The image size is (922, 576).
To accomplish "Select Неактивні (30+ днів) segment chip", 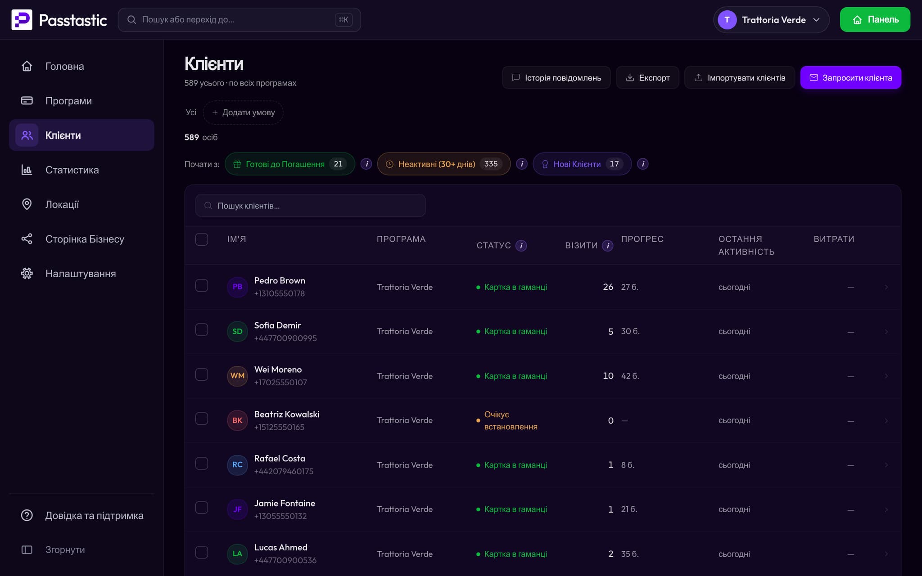I will click(x=443, y=164).
